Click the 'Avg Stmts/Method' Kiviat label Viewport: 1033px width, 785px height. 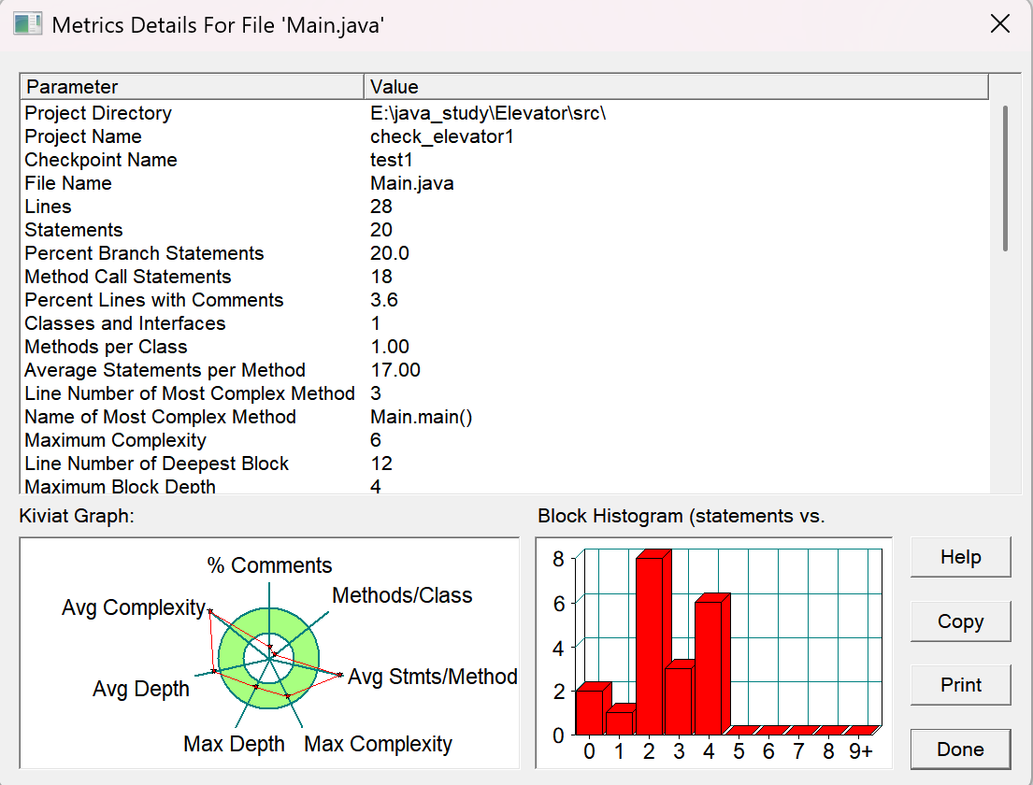[432, 677]
